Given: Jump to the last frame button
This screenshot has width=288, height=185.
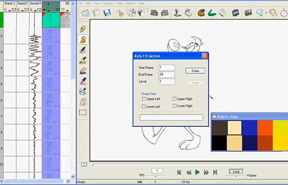Looking at the screenshot, I should click(x=215, y=172).
